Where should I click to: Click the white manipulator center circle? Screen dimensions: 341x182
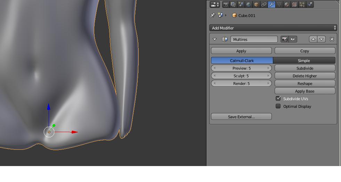[49, 132]
